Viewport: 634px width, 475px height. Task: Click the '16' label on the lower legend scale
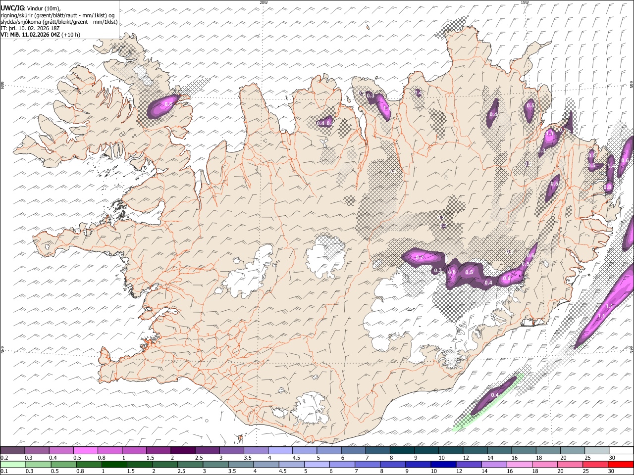tap(510, 472)
